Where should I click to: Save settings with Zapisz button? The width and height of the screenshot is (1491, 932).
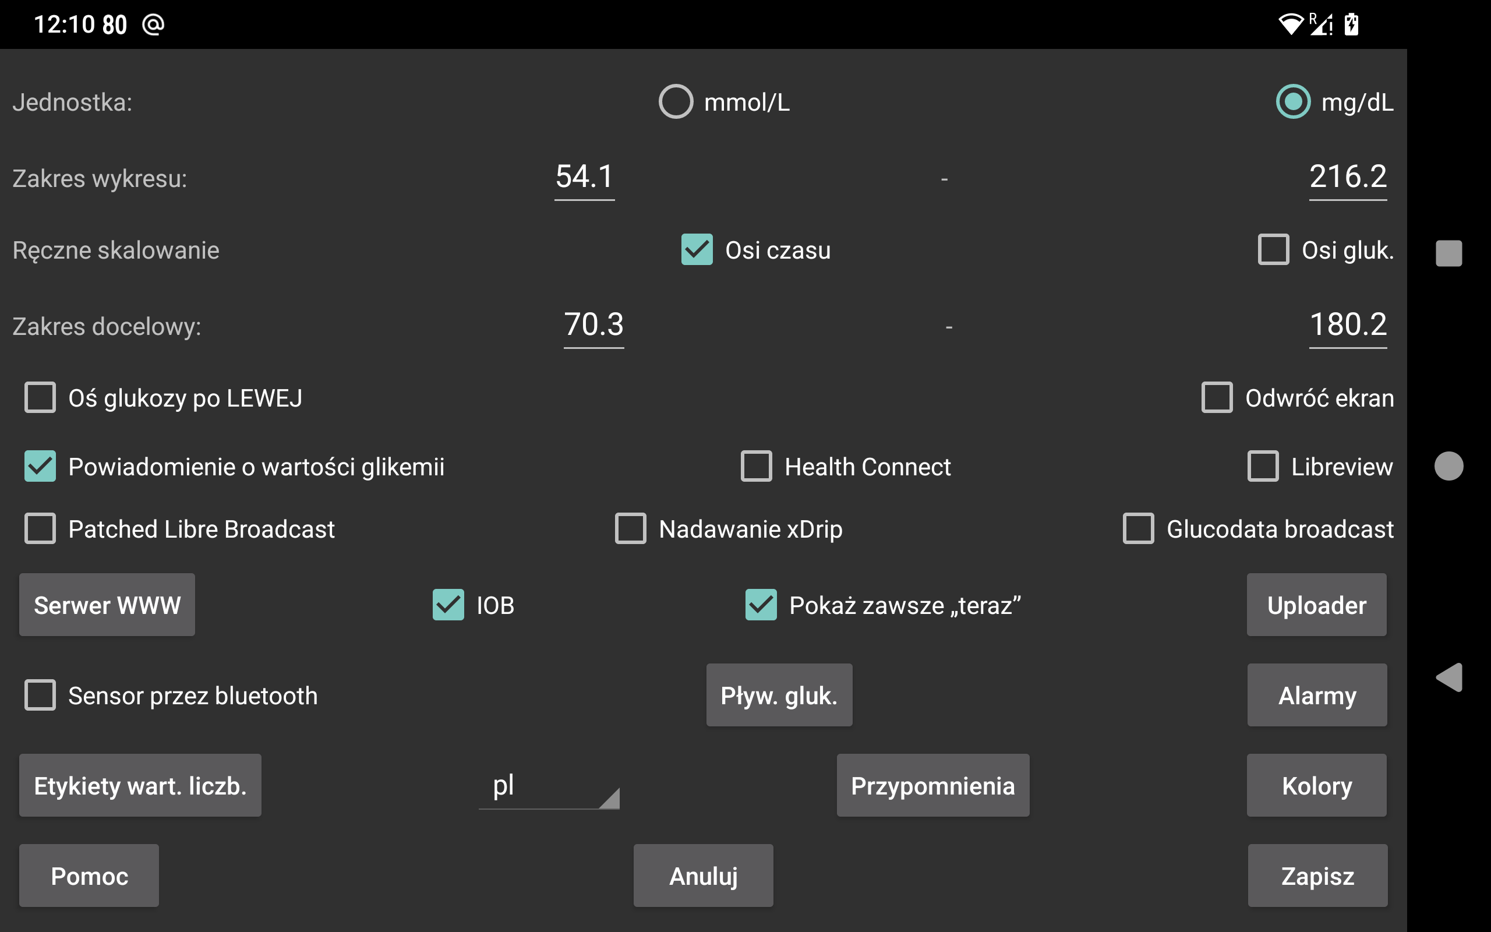point(1317,876)
